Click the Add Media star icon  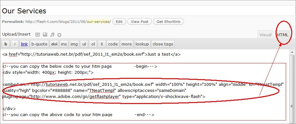click(60, 35)
